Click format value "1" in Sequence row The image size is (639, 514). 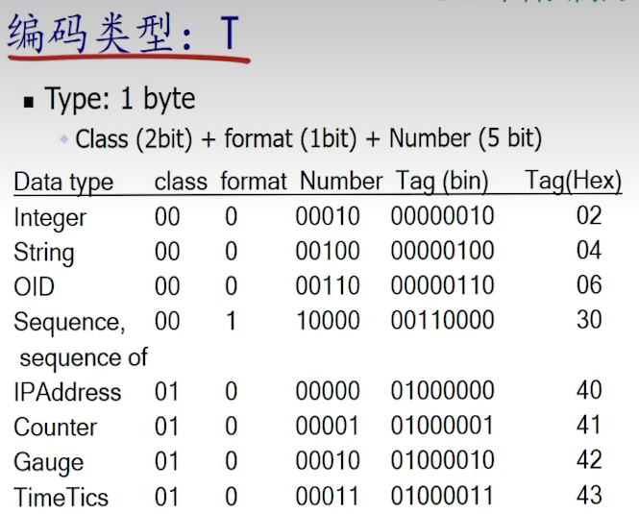(231, 321)
